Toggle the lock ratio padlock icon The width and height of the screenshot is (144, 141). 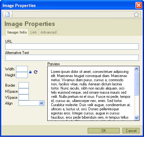click(30, 72)
